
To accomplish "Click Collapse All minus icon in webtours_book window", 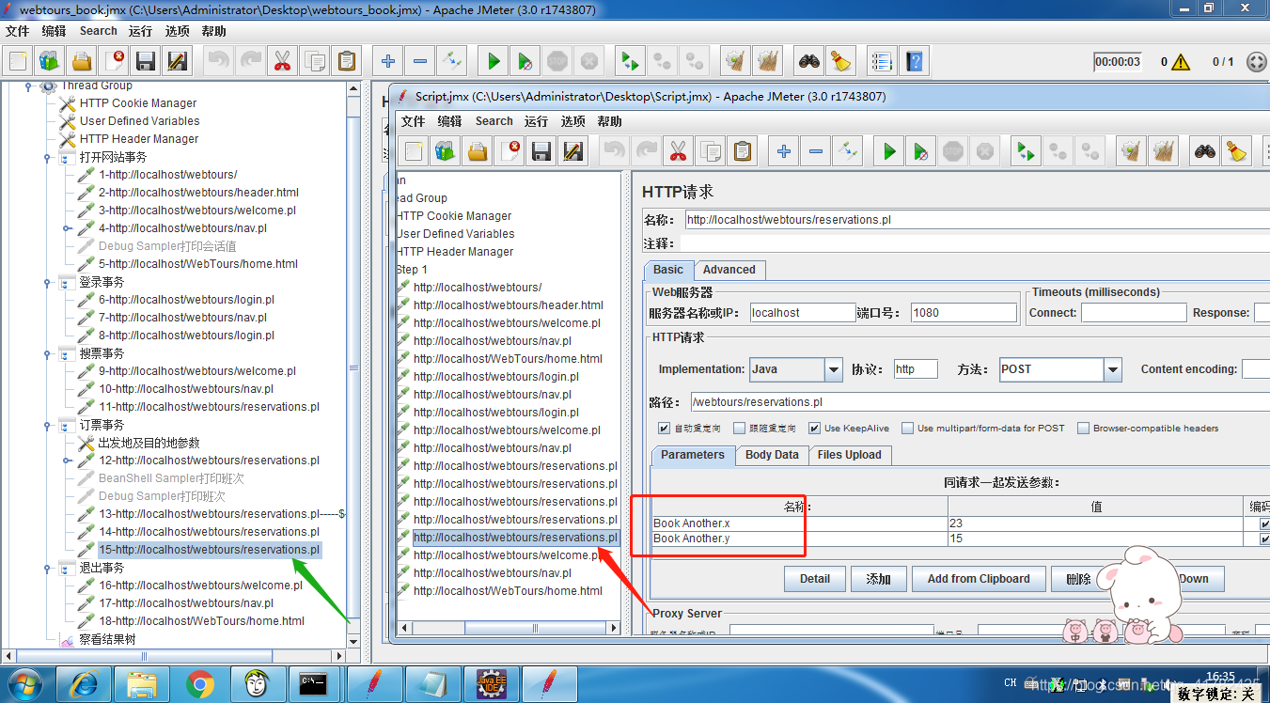I will pyautogui.click(x=420, y=61).
